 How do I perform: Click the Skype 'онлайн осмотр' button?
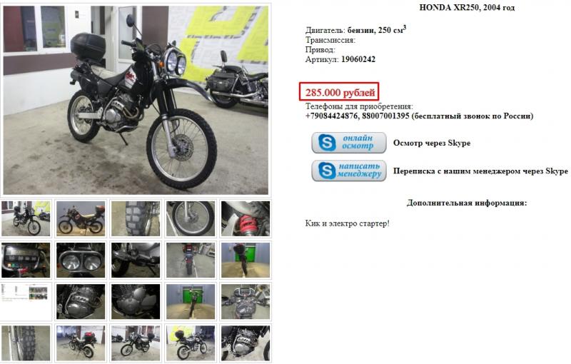[x=349, y=143]
